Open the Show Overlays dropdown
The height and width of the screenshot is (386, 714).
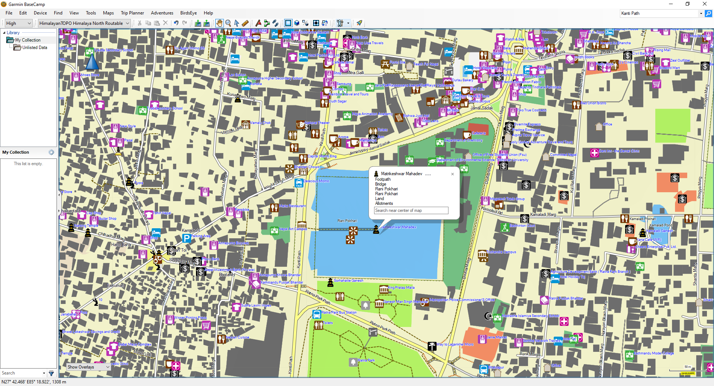(x=89, y=367)
